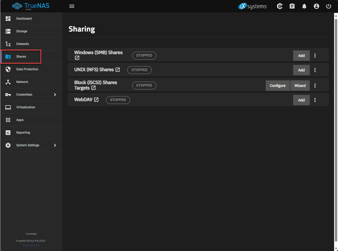This screenshot has height=251, width=338.
Task: Toggle the hamburger navigation menu
Action: point(72,6)
